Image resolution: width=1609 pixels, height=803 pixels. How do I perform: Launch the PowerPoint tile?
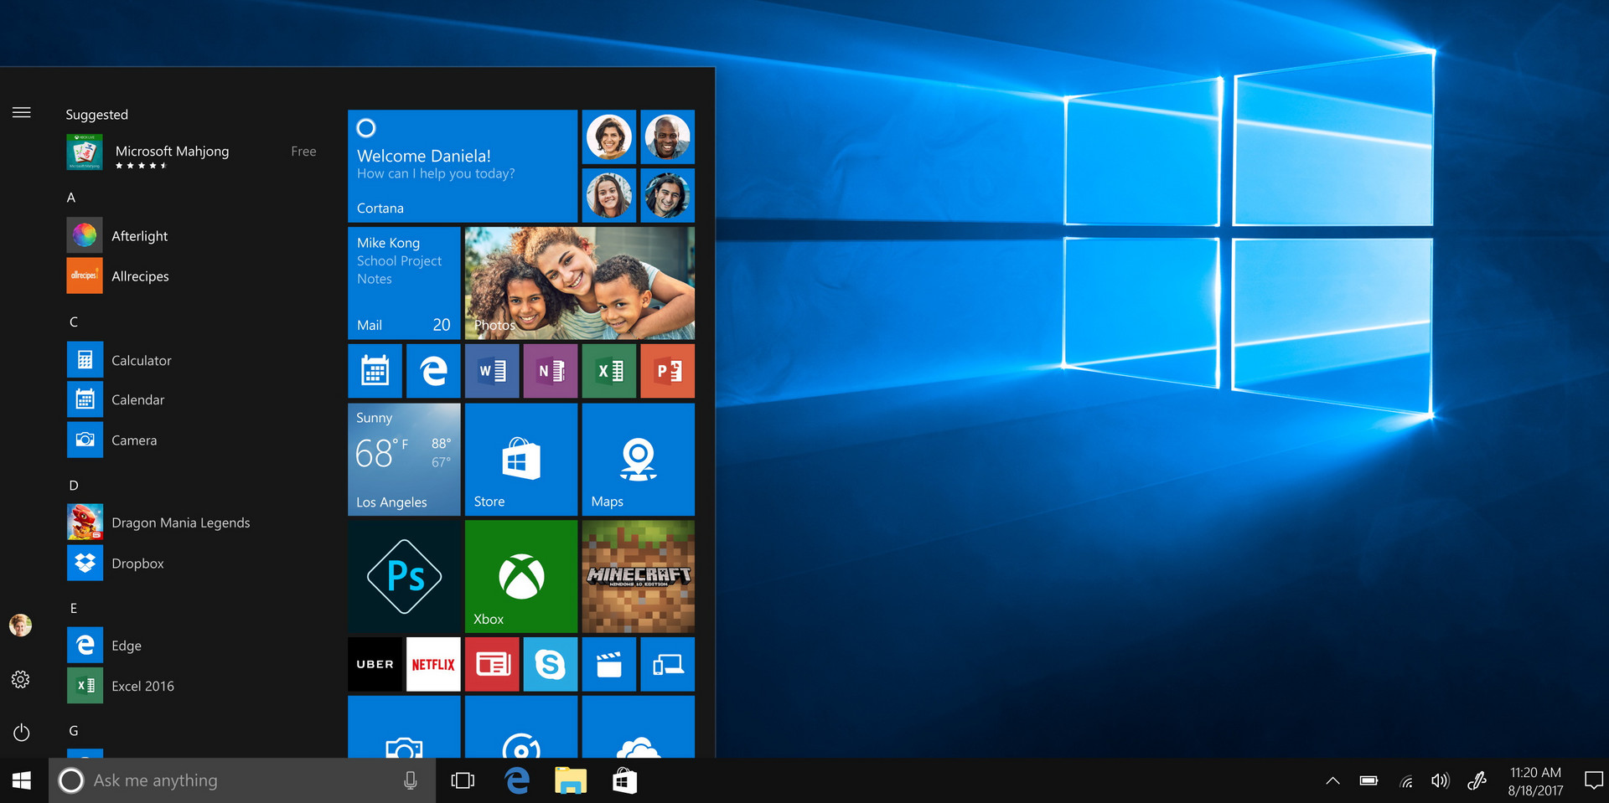point(668,371)
